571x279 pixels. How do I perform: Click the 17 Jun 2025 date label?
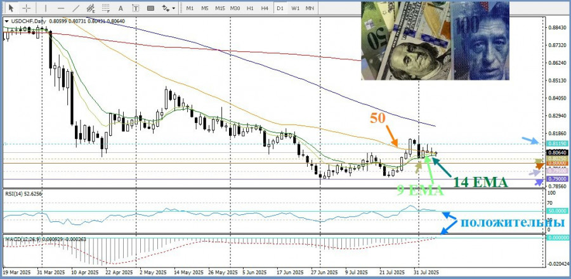tap(289, 272)
